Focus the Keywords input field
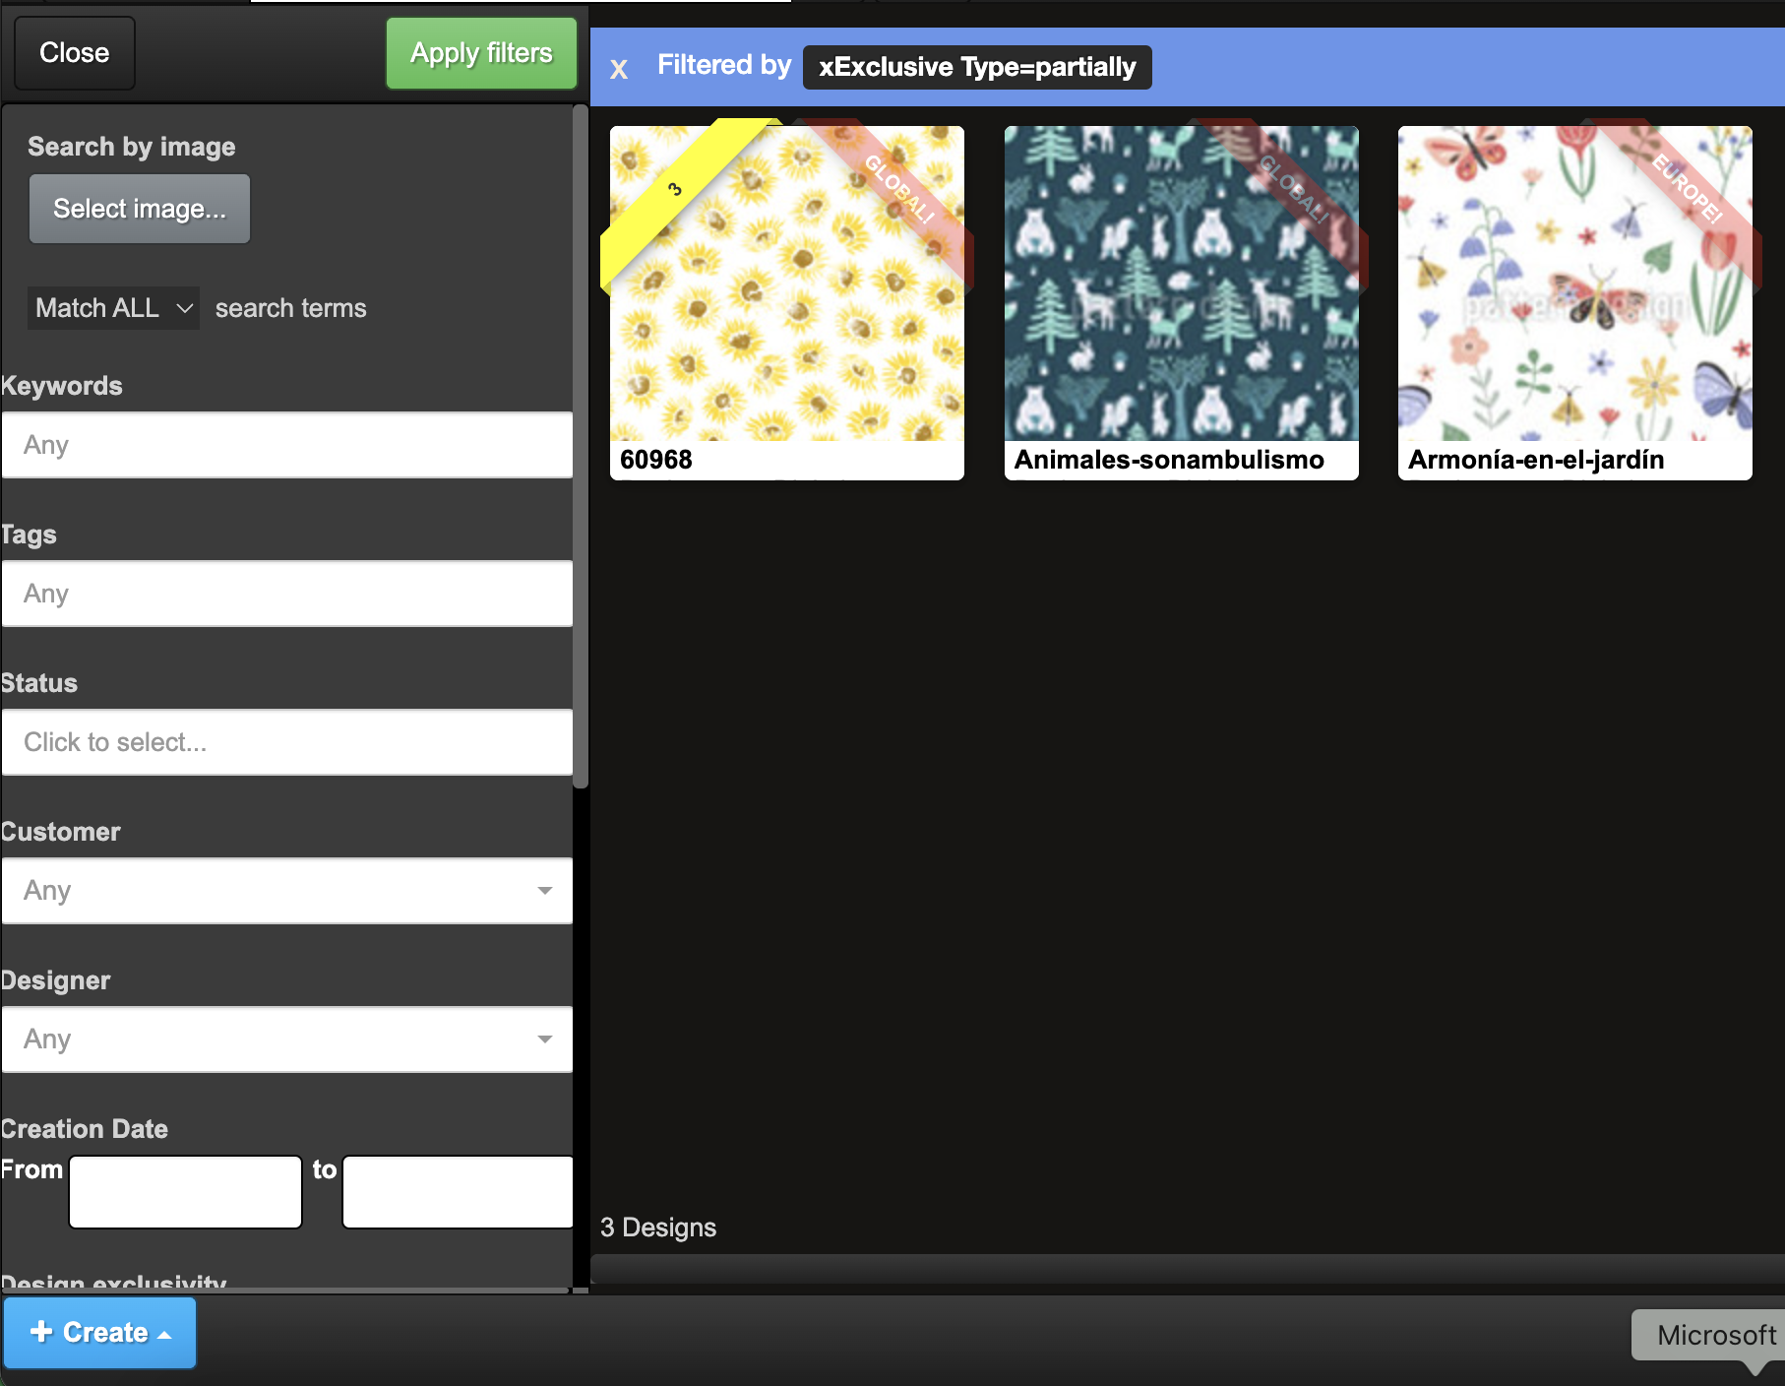The height and width of the screenshot is (1386, 1785). (287, 445)
